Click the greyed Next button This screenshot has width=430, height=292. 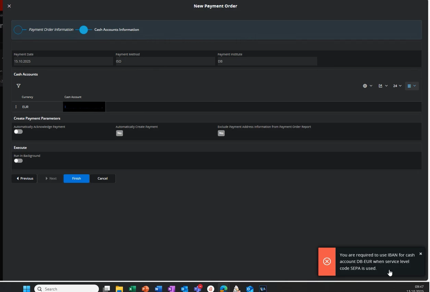tap(50, 178)
